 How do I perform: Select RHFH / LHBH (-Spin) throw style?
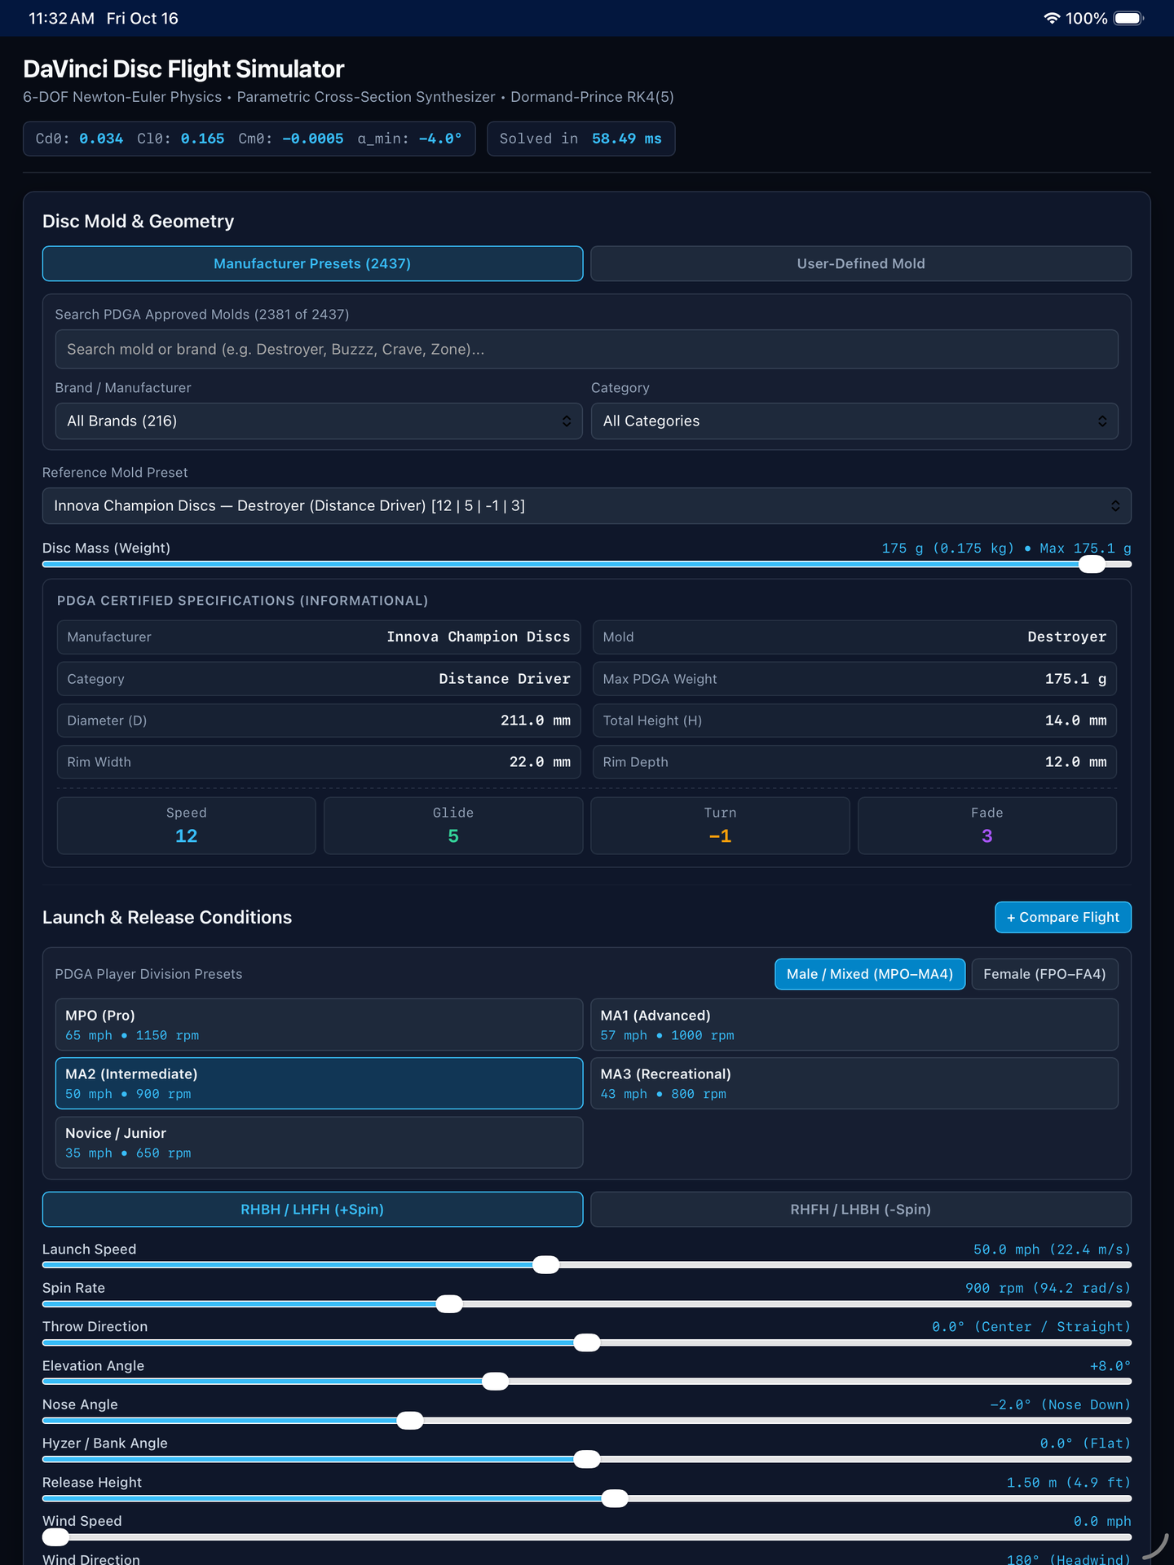pyautogui.click(x=861, y=1209)
